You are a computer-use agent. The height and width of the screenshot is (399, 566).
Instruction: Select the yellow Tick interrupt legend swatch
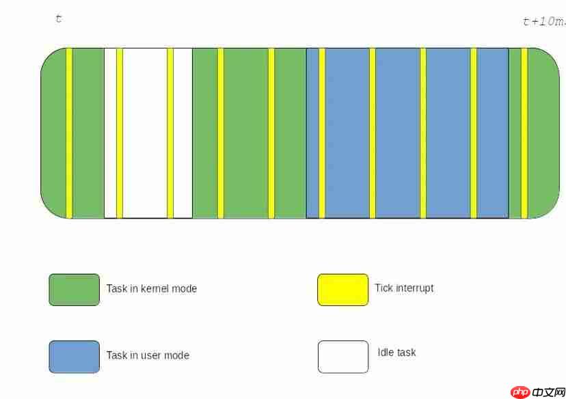(x=342, y=290)
